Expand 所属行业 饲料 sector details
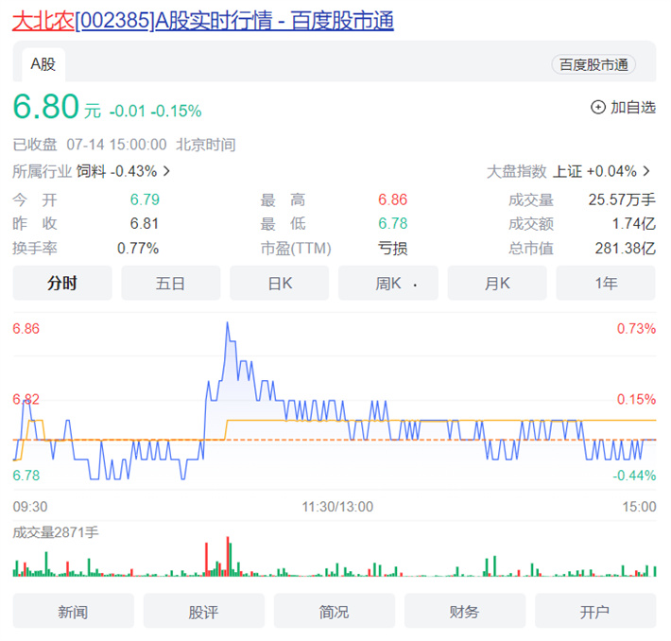 pyautogui.click(x=92, y=171)
